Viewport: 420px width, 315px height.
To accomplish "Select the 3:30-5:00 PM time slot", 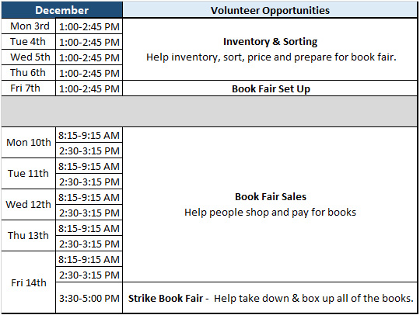I will pyautogui.click(x=89, y=298).
